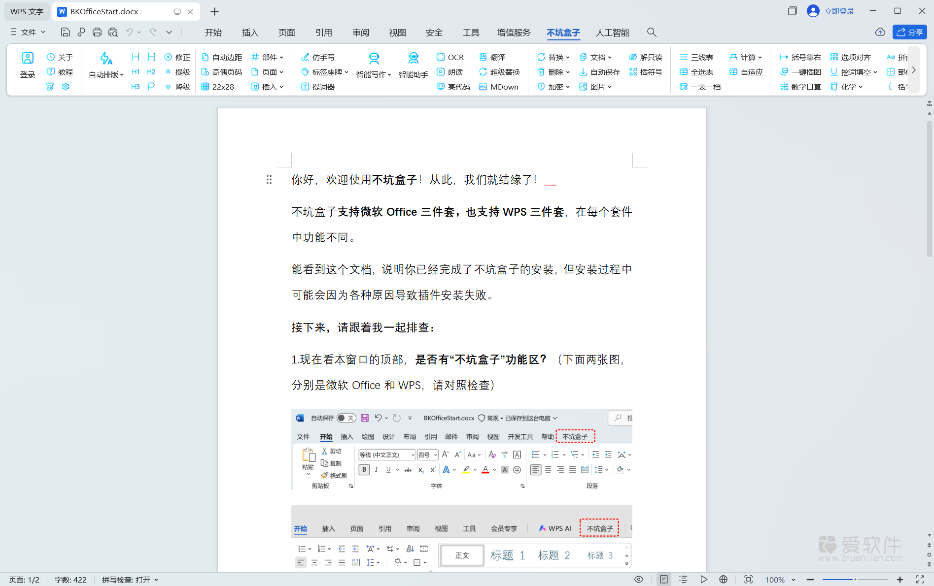Click 奇偶页码 odd-even page numbers
The width and height of the screenshot is (934, 586).
(222, 72)
